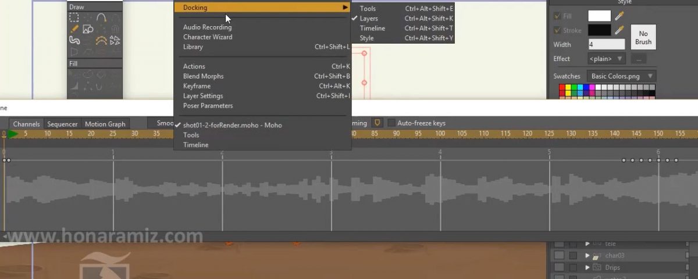
Task: Click the Stroke color eyedropper
Action: click(x=619, y=30)
